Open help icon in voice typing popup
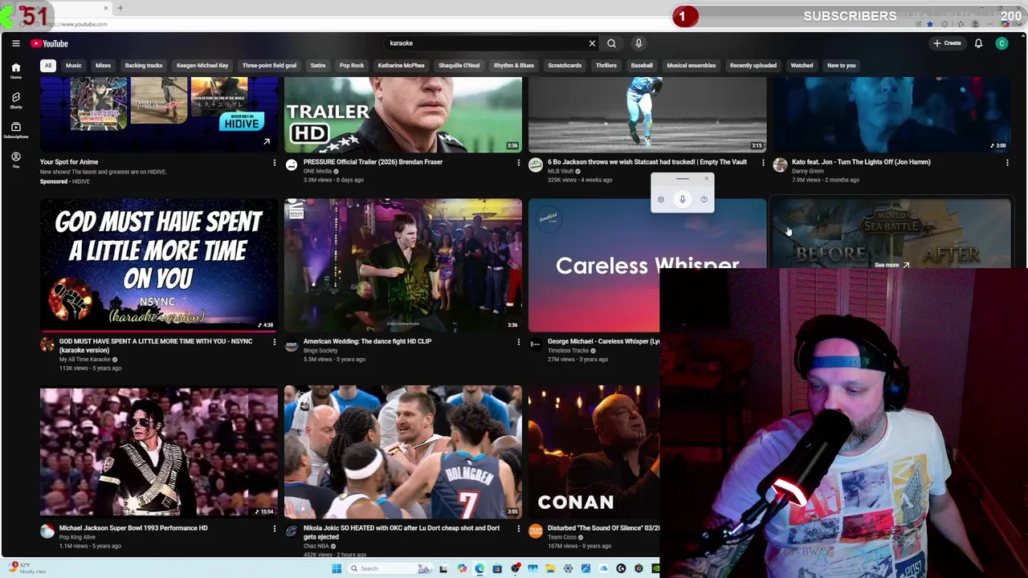Viewport: 1028px width, 578px height. click(x=704, y=199)
